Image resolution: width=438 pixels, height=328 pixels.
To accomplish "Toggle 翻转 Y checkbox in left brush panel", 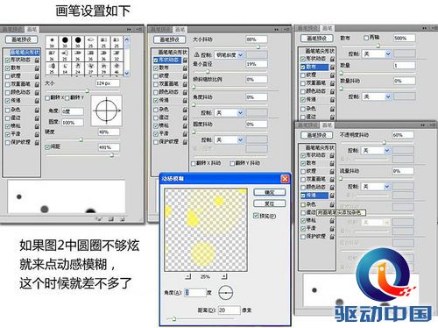I will (67, 98).
